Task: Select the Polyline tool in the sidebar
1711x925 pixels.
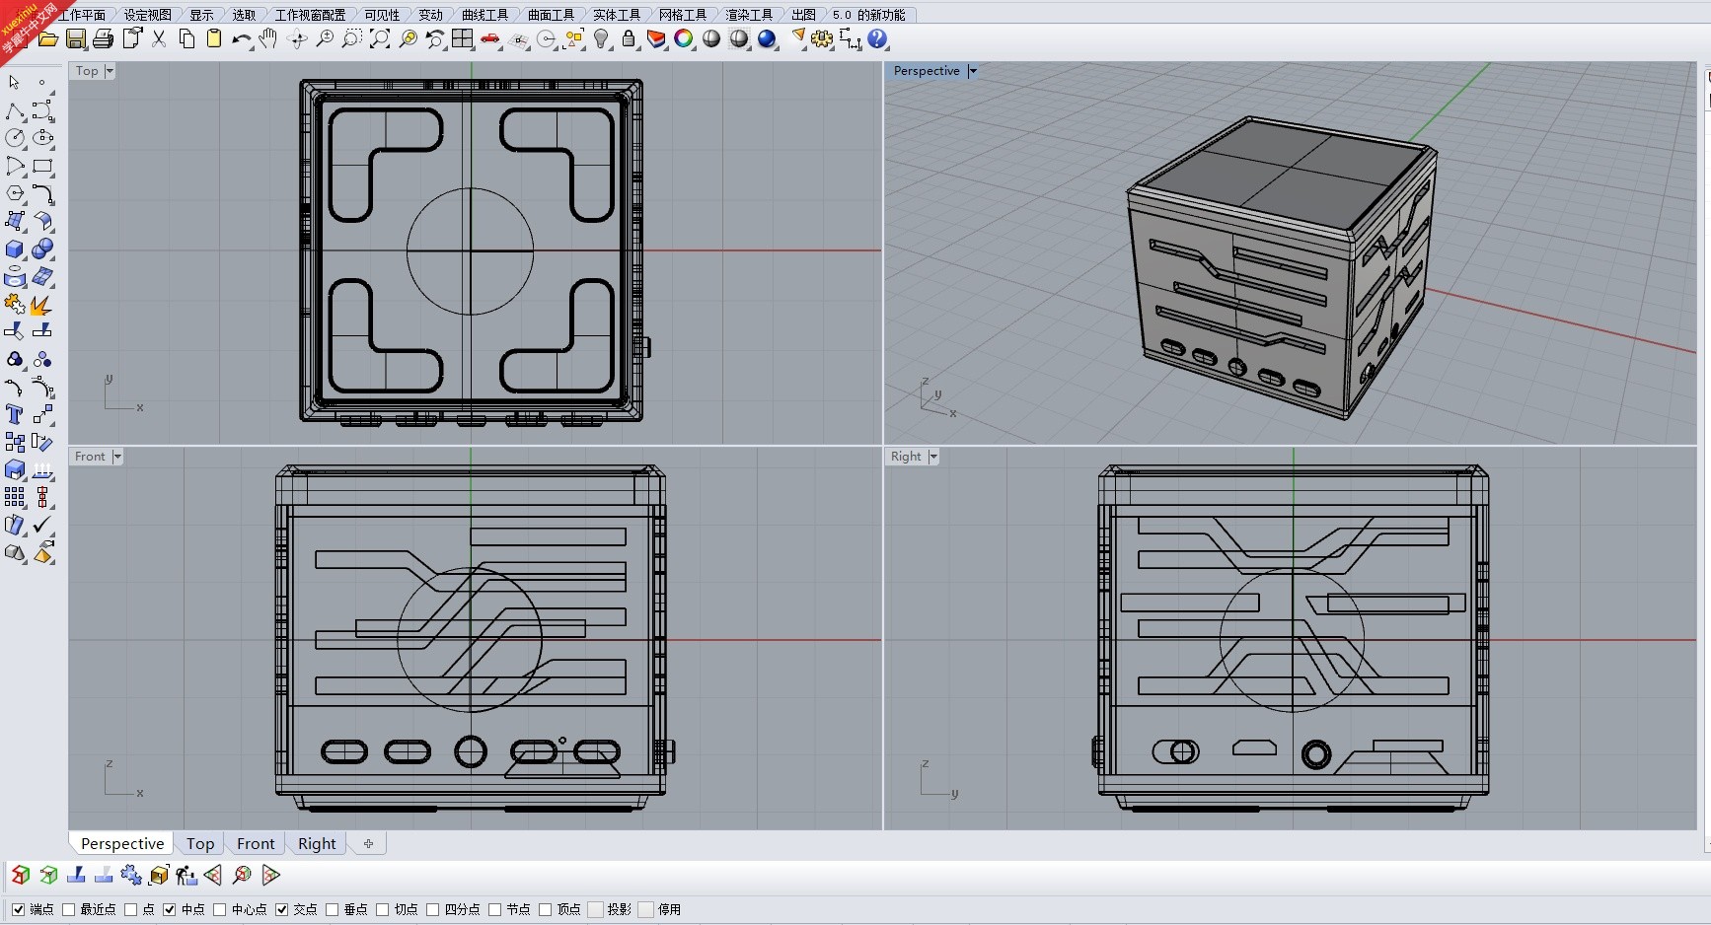Action: pos(15,110)
